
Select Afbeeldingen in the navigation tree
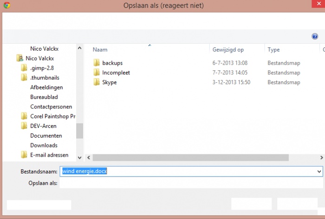click(x=46, y=87)
